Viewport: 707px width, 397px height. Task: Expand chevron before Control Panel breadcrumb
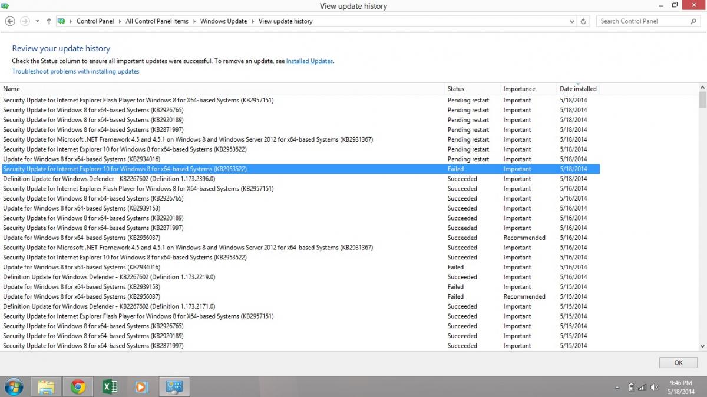pos(71,21)
